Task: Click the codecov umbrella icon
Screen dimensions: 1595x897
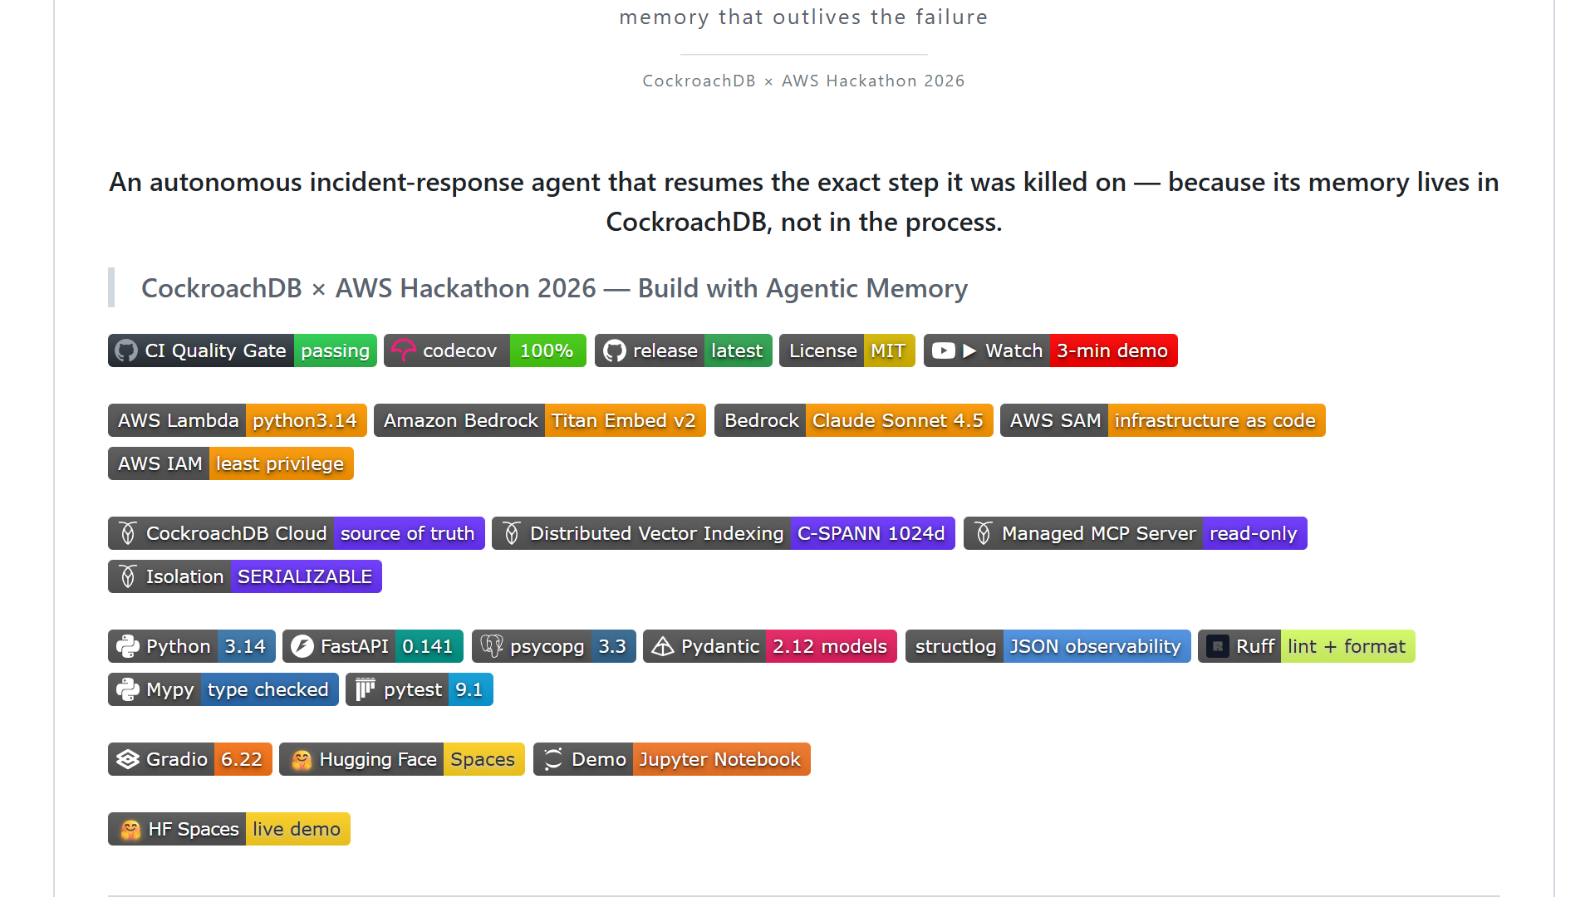Action: [x=403, y=350]
